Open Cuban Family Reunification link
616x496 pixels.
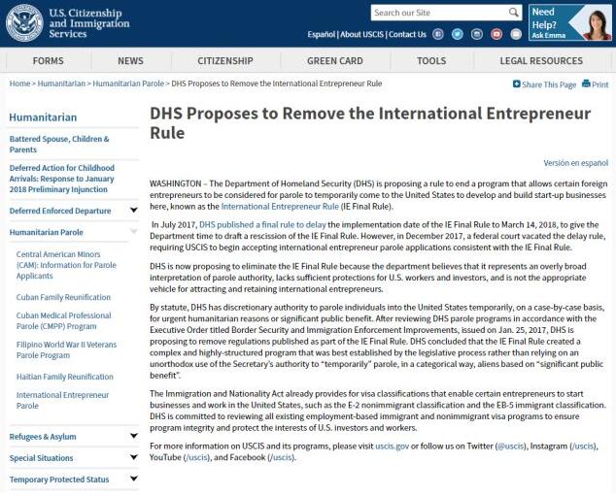[x=63, y=297]
